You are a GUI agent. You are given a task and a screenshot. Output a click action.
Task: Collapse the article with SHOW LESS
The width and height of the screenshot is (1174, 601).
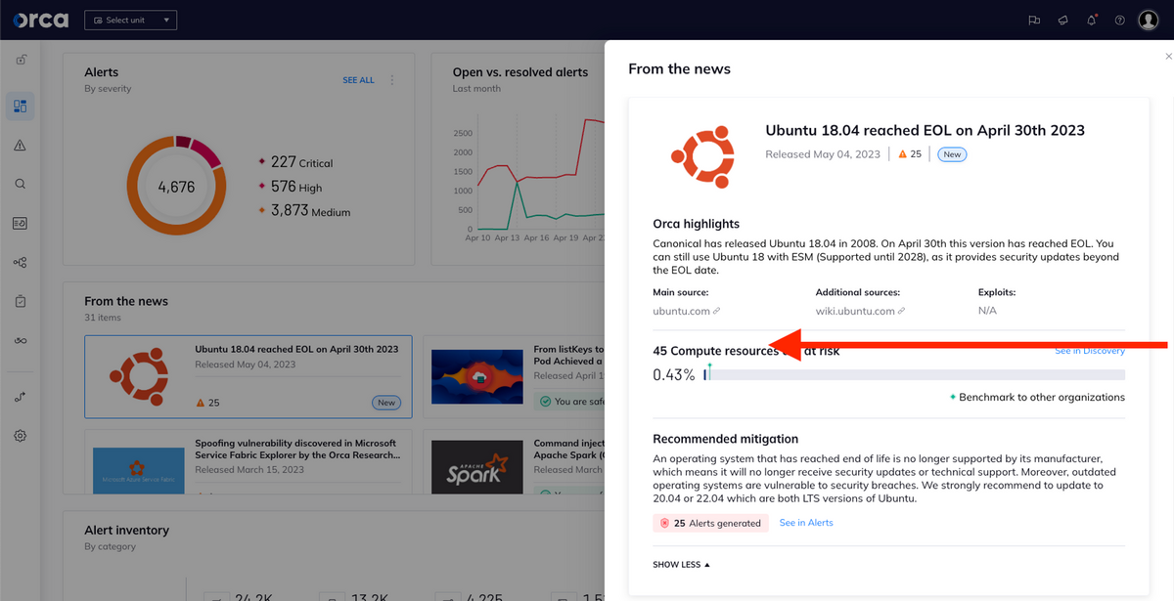tap(680, 564)
